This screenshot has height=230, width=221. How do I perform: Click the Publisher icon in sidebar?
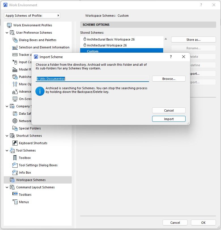pos(15,77)
